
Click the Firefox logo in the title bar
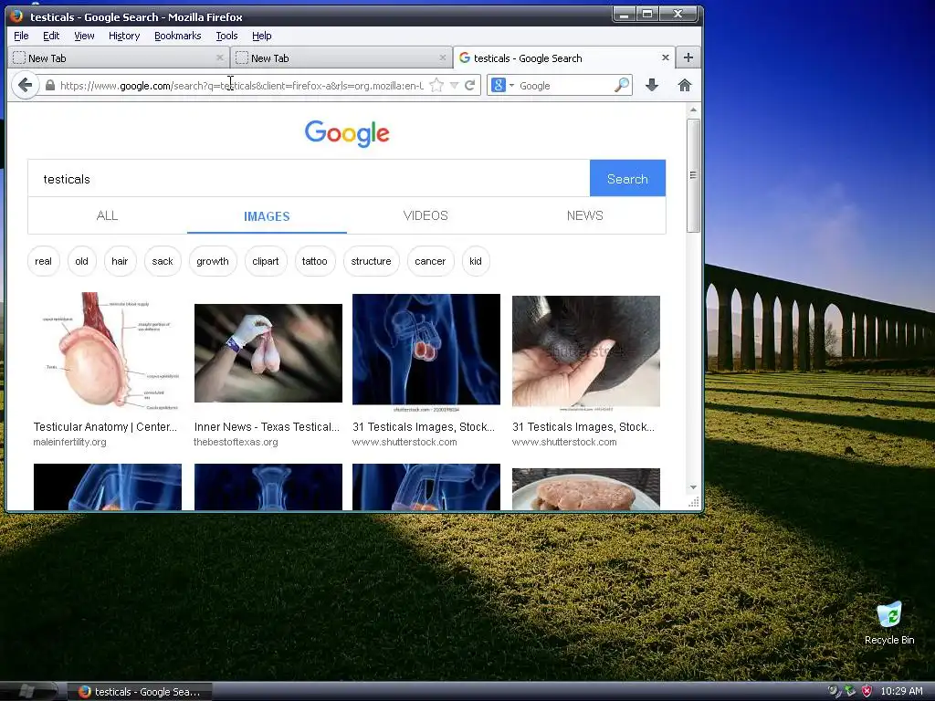16,16
